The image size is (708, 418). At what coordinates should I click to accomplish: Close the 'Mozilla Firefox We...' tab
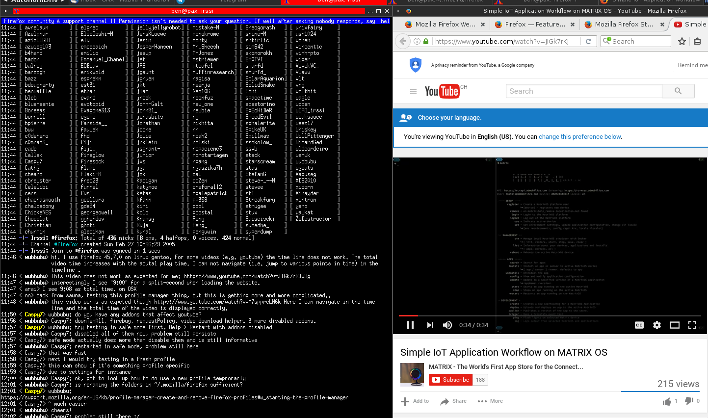point(483,24)
